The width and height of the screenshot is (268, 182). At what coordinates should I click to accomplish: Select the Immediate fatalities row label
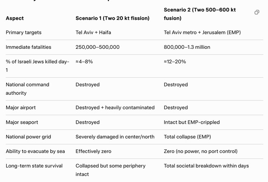tap(28, 47)
